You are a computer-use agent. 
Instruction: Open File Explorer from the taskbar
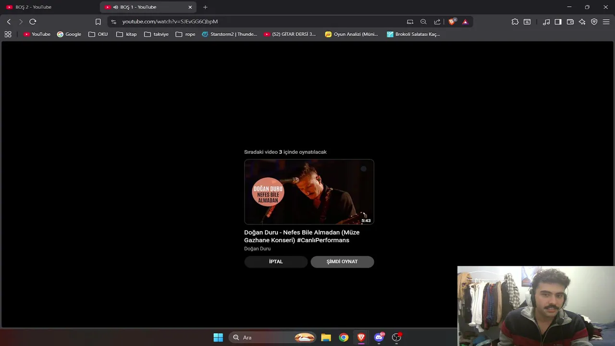[x=326, y=337]
